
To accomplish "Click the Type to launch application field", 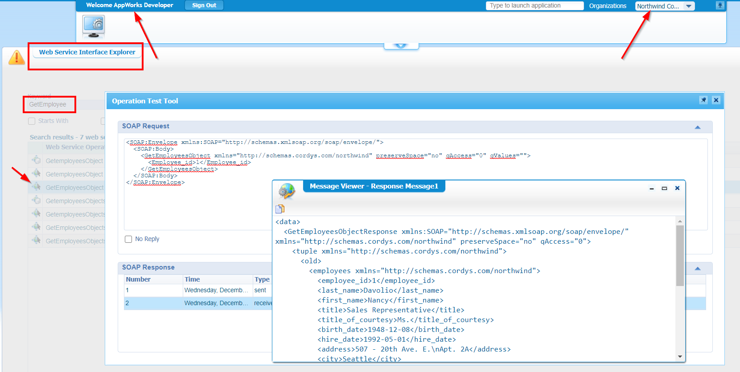I will click(534, 6).
